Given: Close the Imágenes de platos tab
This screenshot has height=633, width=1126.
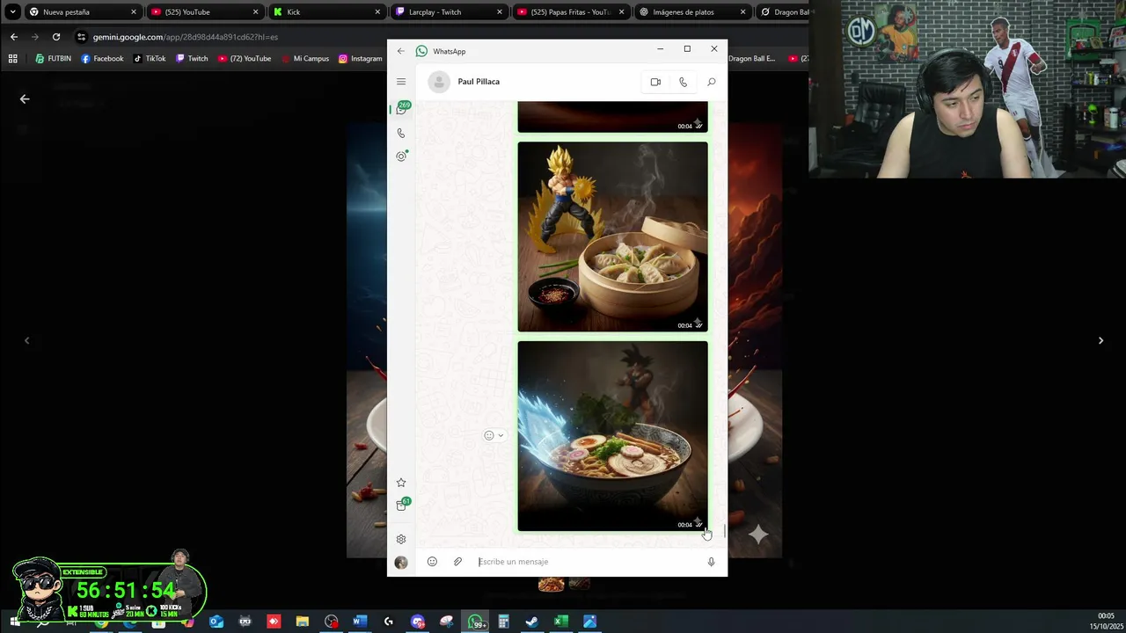Looking at the screenshot, I should 743,12.
